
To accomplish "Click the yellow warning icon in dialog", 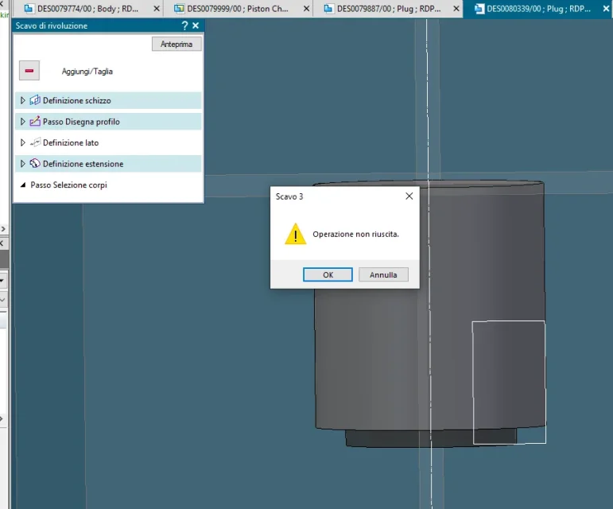I will pos(295,234).
